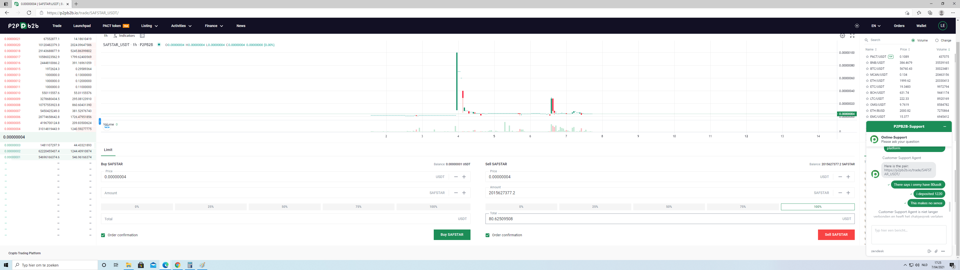Screen dimensions: 960x270
Task: Select the Limit order tab
Action: 108,150
